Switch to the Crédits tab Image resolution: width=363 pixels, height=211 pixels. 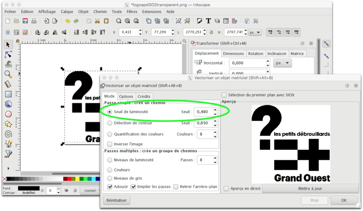(x=144, y=96)
